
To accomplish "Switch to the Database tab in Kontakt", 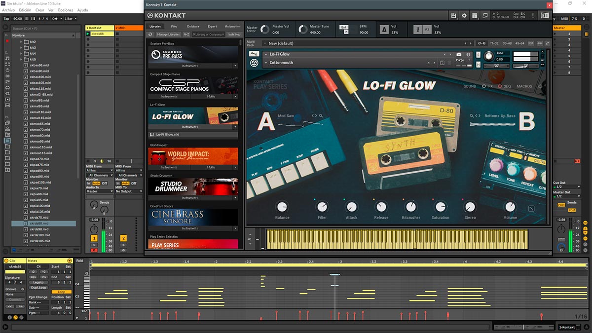I will pyautogui.click(x=193, y=26).
